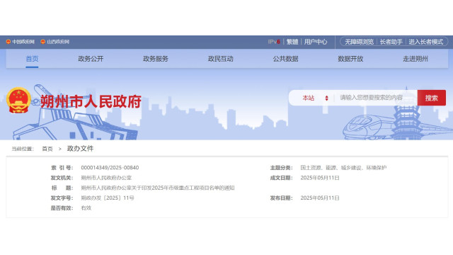453x255 pixels.
Task: Click 进入长者模式 elder mode
Action: pyautogui.click(x=425, y=42)
